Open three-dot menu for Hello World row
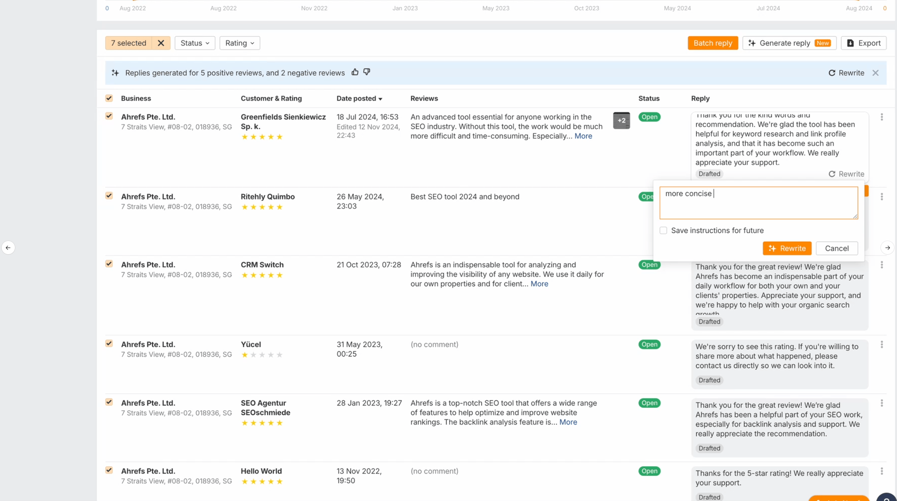Viewport: 897px width, 501px height. click(882, 471)
